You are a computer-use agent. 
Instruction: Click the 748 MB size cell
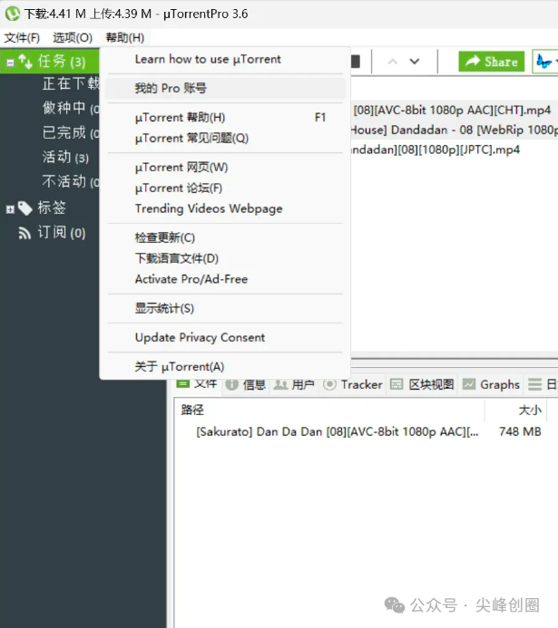click(520, 431)
